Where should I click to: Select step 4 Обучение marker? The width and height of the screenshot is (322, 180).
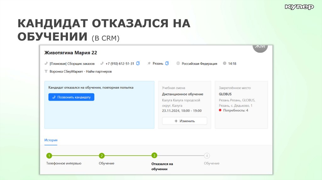207,156
